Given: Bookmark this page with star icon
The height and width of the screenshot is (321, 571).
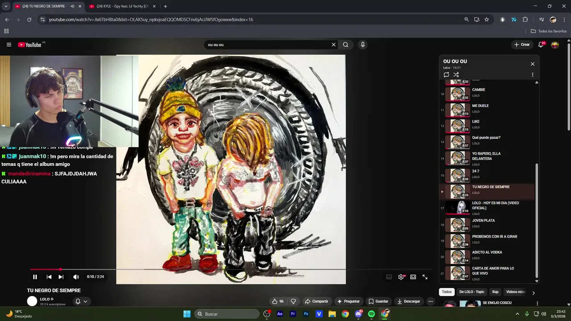Looking at the screenshot, I should (x=487, y=20).
